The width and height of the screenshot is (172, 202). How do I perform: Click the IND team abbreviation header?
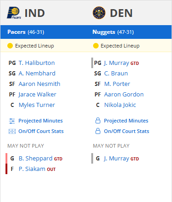[x=35, y=13]
